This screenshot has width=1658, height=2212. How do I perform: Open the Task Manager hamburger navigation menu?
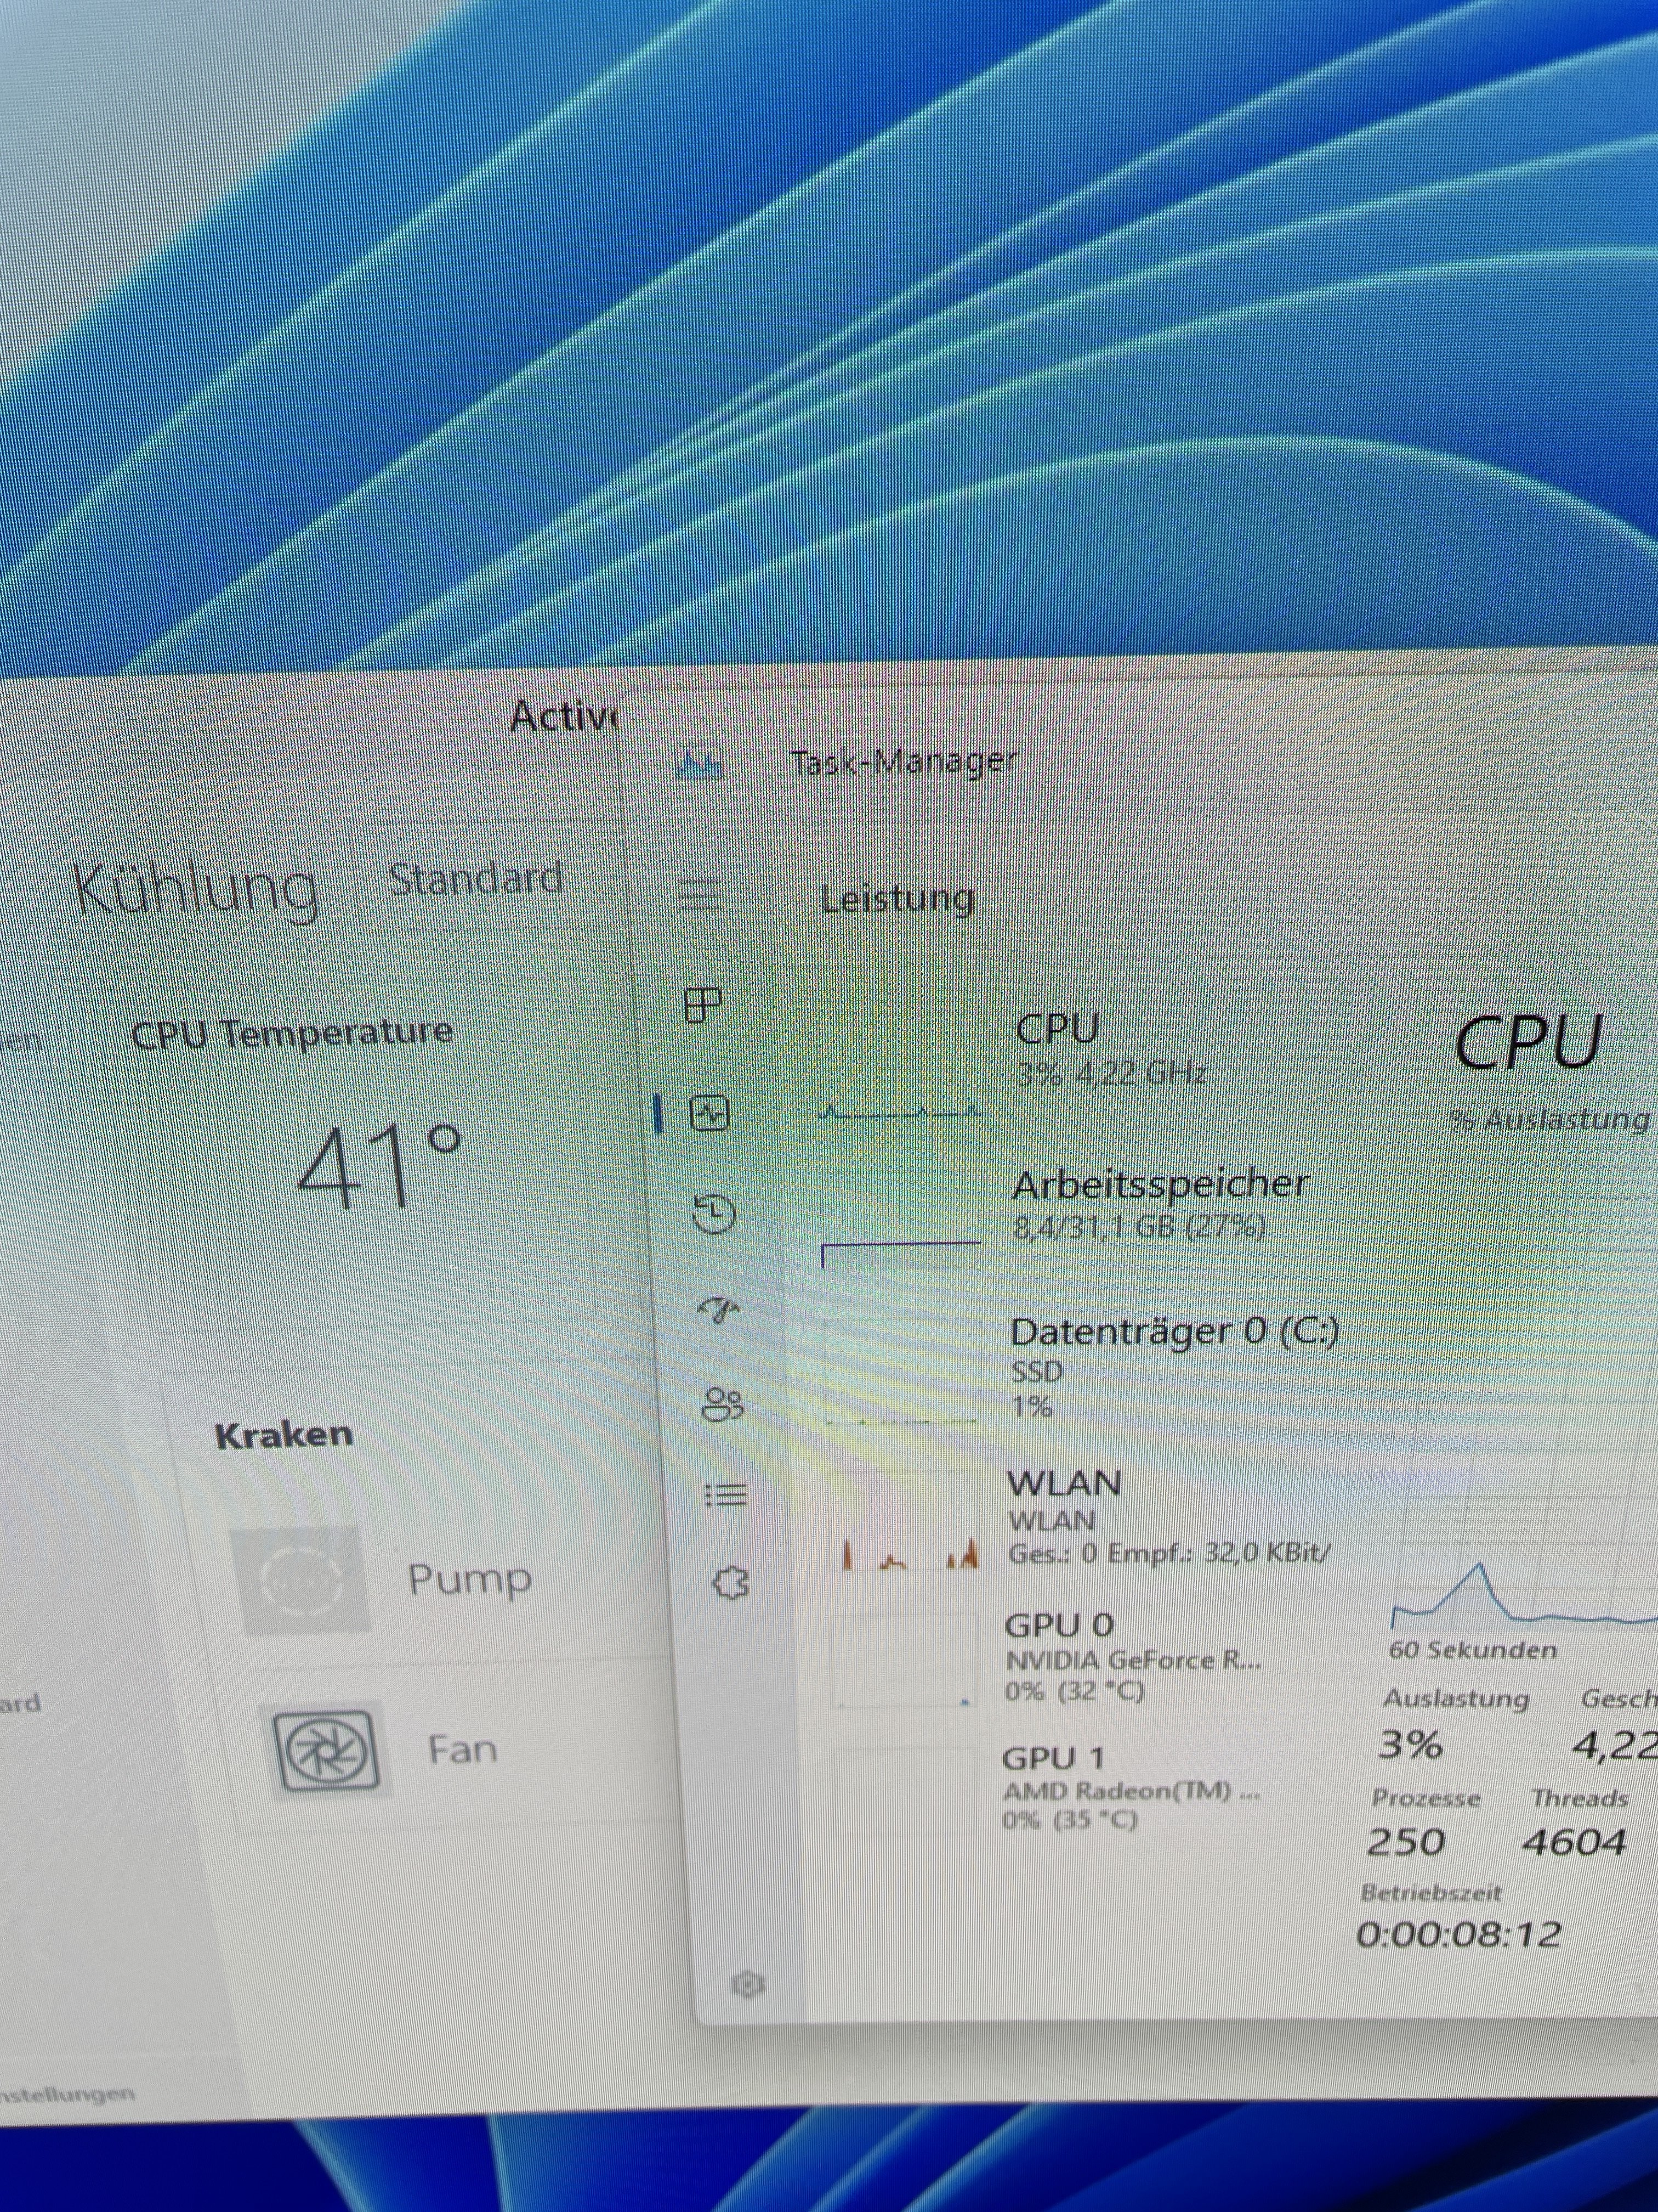pos(700,894)
